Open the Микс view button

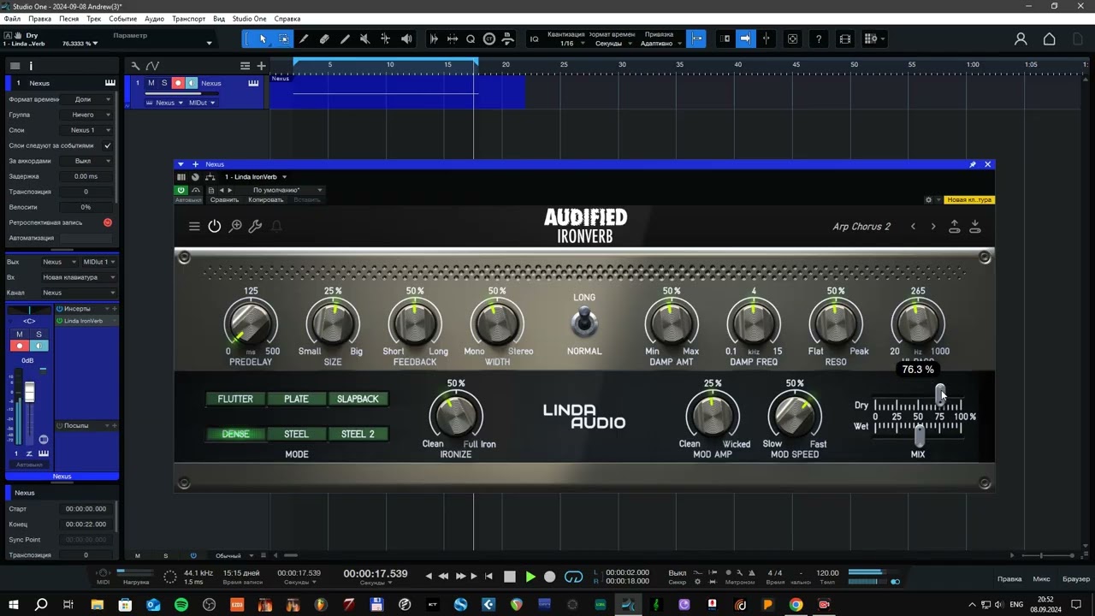click(x=1041, y=579)
